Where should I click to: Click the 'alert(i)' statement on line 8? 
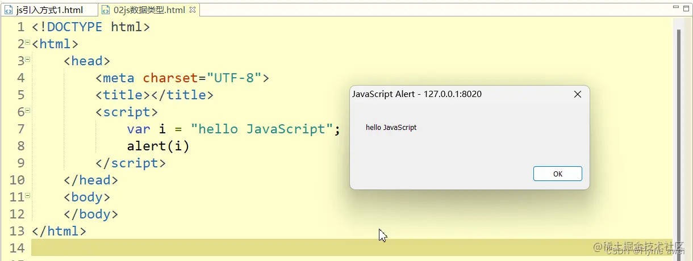pyautogui.click(x=158, y=146)
